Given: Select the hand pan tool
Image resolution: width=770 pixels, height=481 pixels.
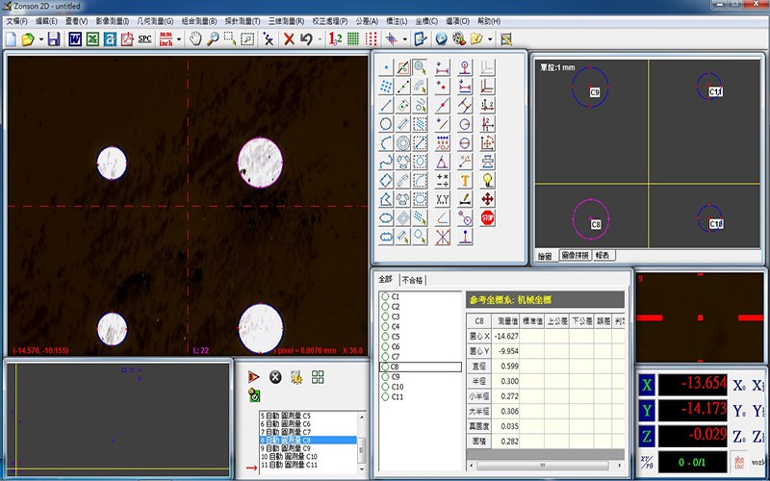Looking at the screenshot, I should coord(195,38).
